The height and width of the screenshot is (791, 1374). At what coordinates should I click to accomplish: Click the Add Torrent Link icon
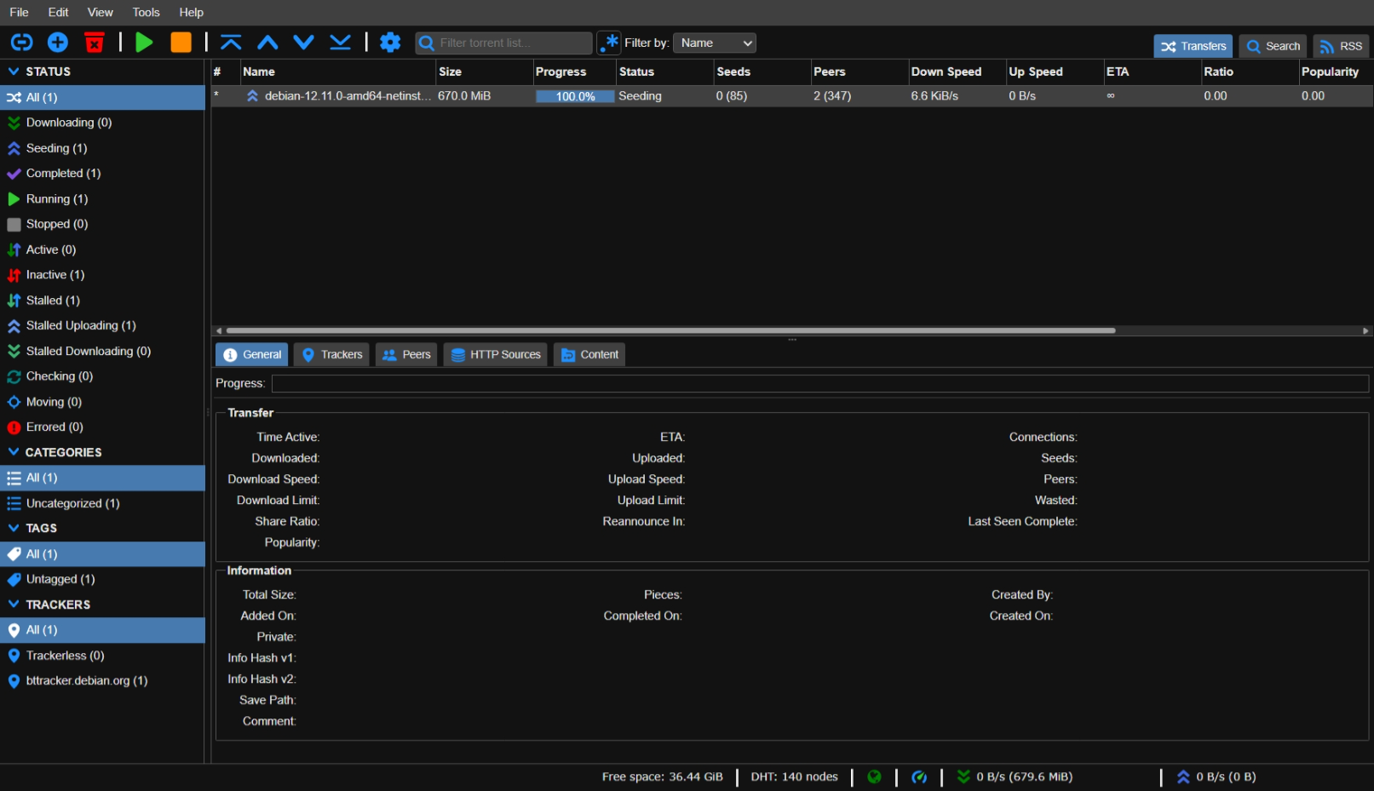[21, 43]
